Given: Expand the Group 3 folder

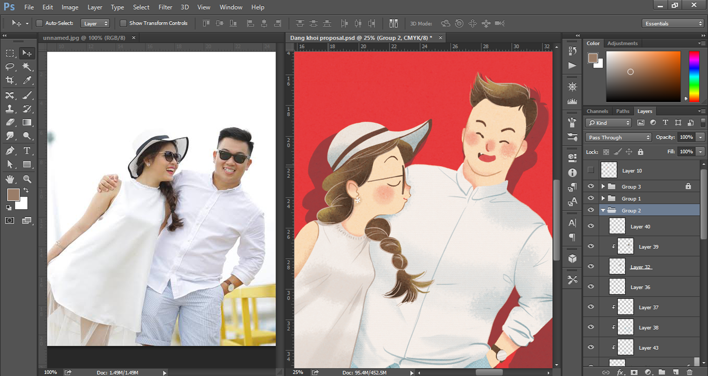Looking at the screenshot, I should (603, 186).
